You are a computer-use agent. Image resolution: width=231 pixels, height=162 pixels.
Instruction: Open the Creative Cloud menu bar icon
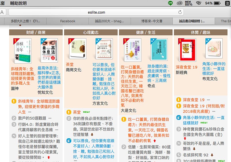point(179,3)
